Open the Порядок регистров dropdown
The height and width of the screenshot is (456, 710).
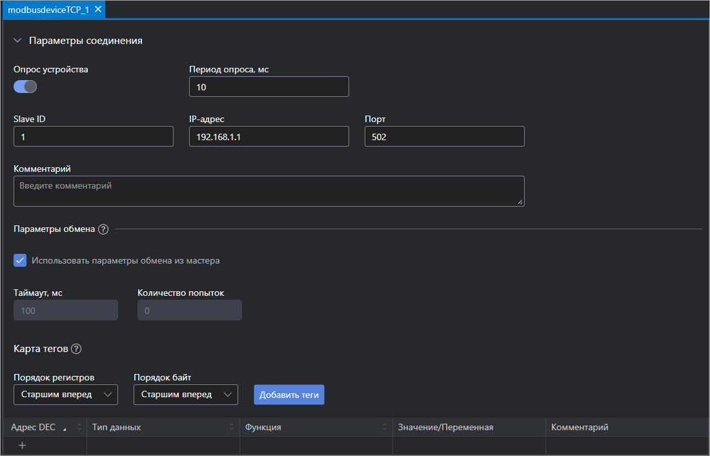coord(66,395)
